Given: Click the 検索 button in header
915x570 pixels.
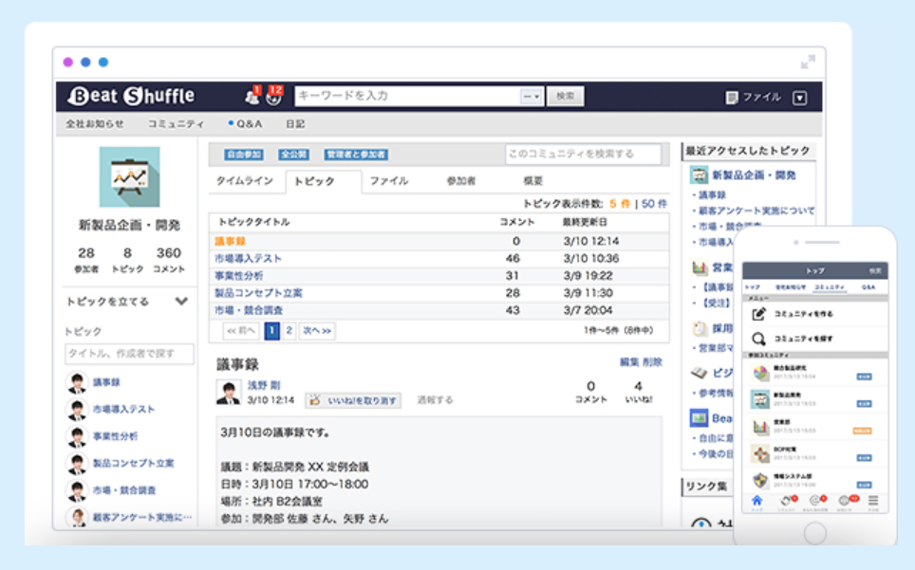Looking at the screenshot, I should pos(566,97).
